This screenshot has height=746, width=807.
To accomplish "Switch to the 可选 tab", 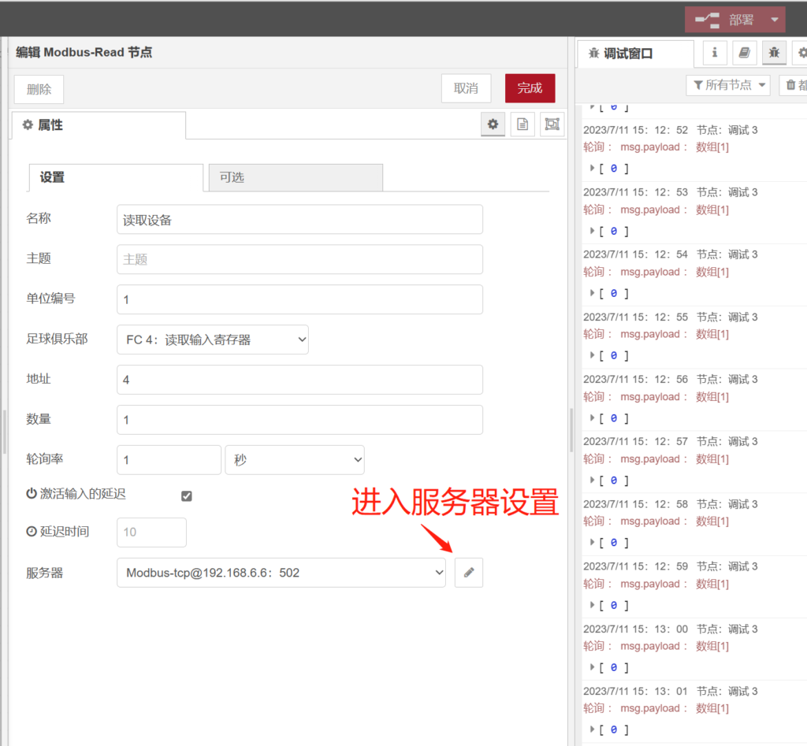I will pos(296,177).
